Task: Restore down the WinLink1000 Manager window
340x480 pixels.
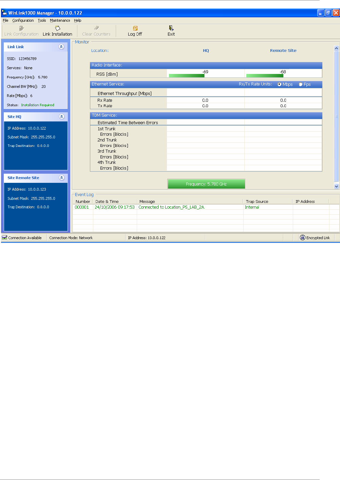Action: (328, 13)
